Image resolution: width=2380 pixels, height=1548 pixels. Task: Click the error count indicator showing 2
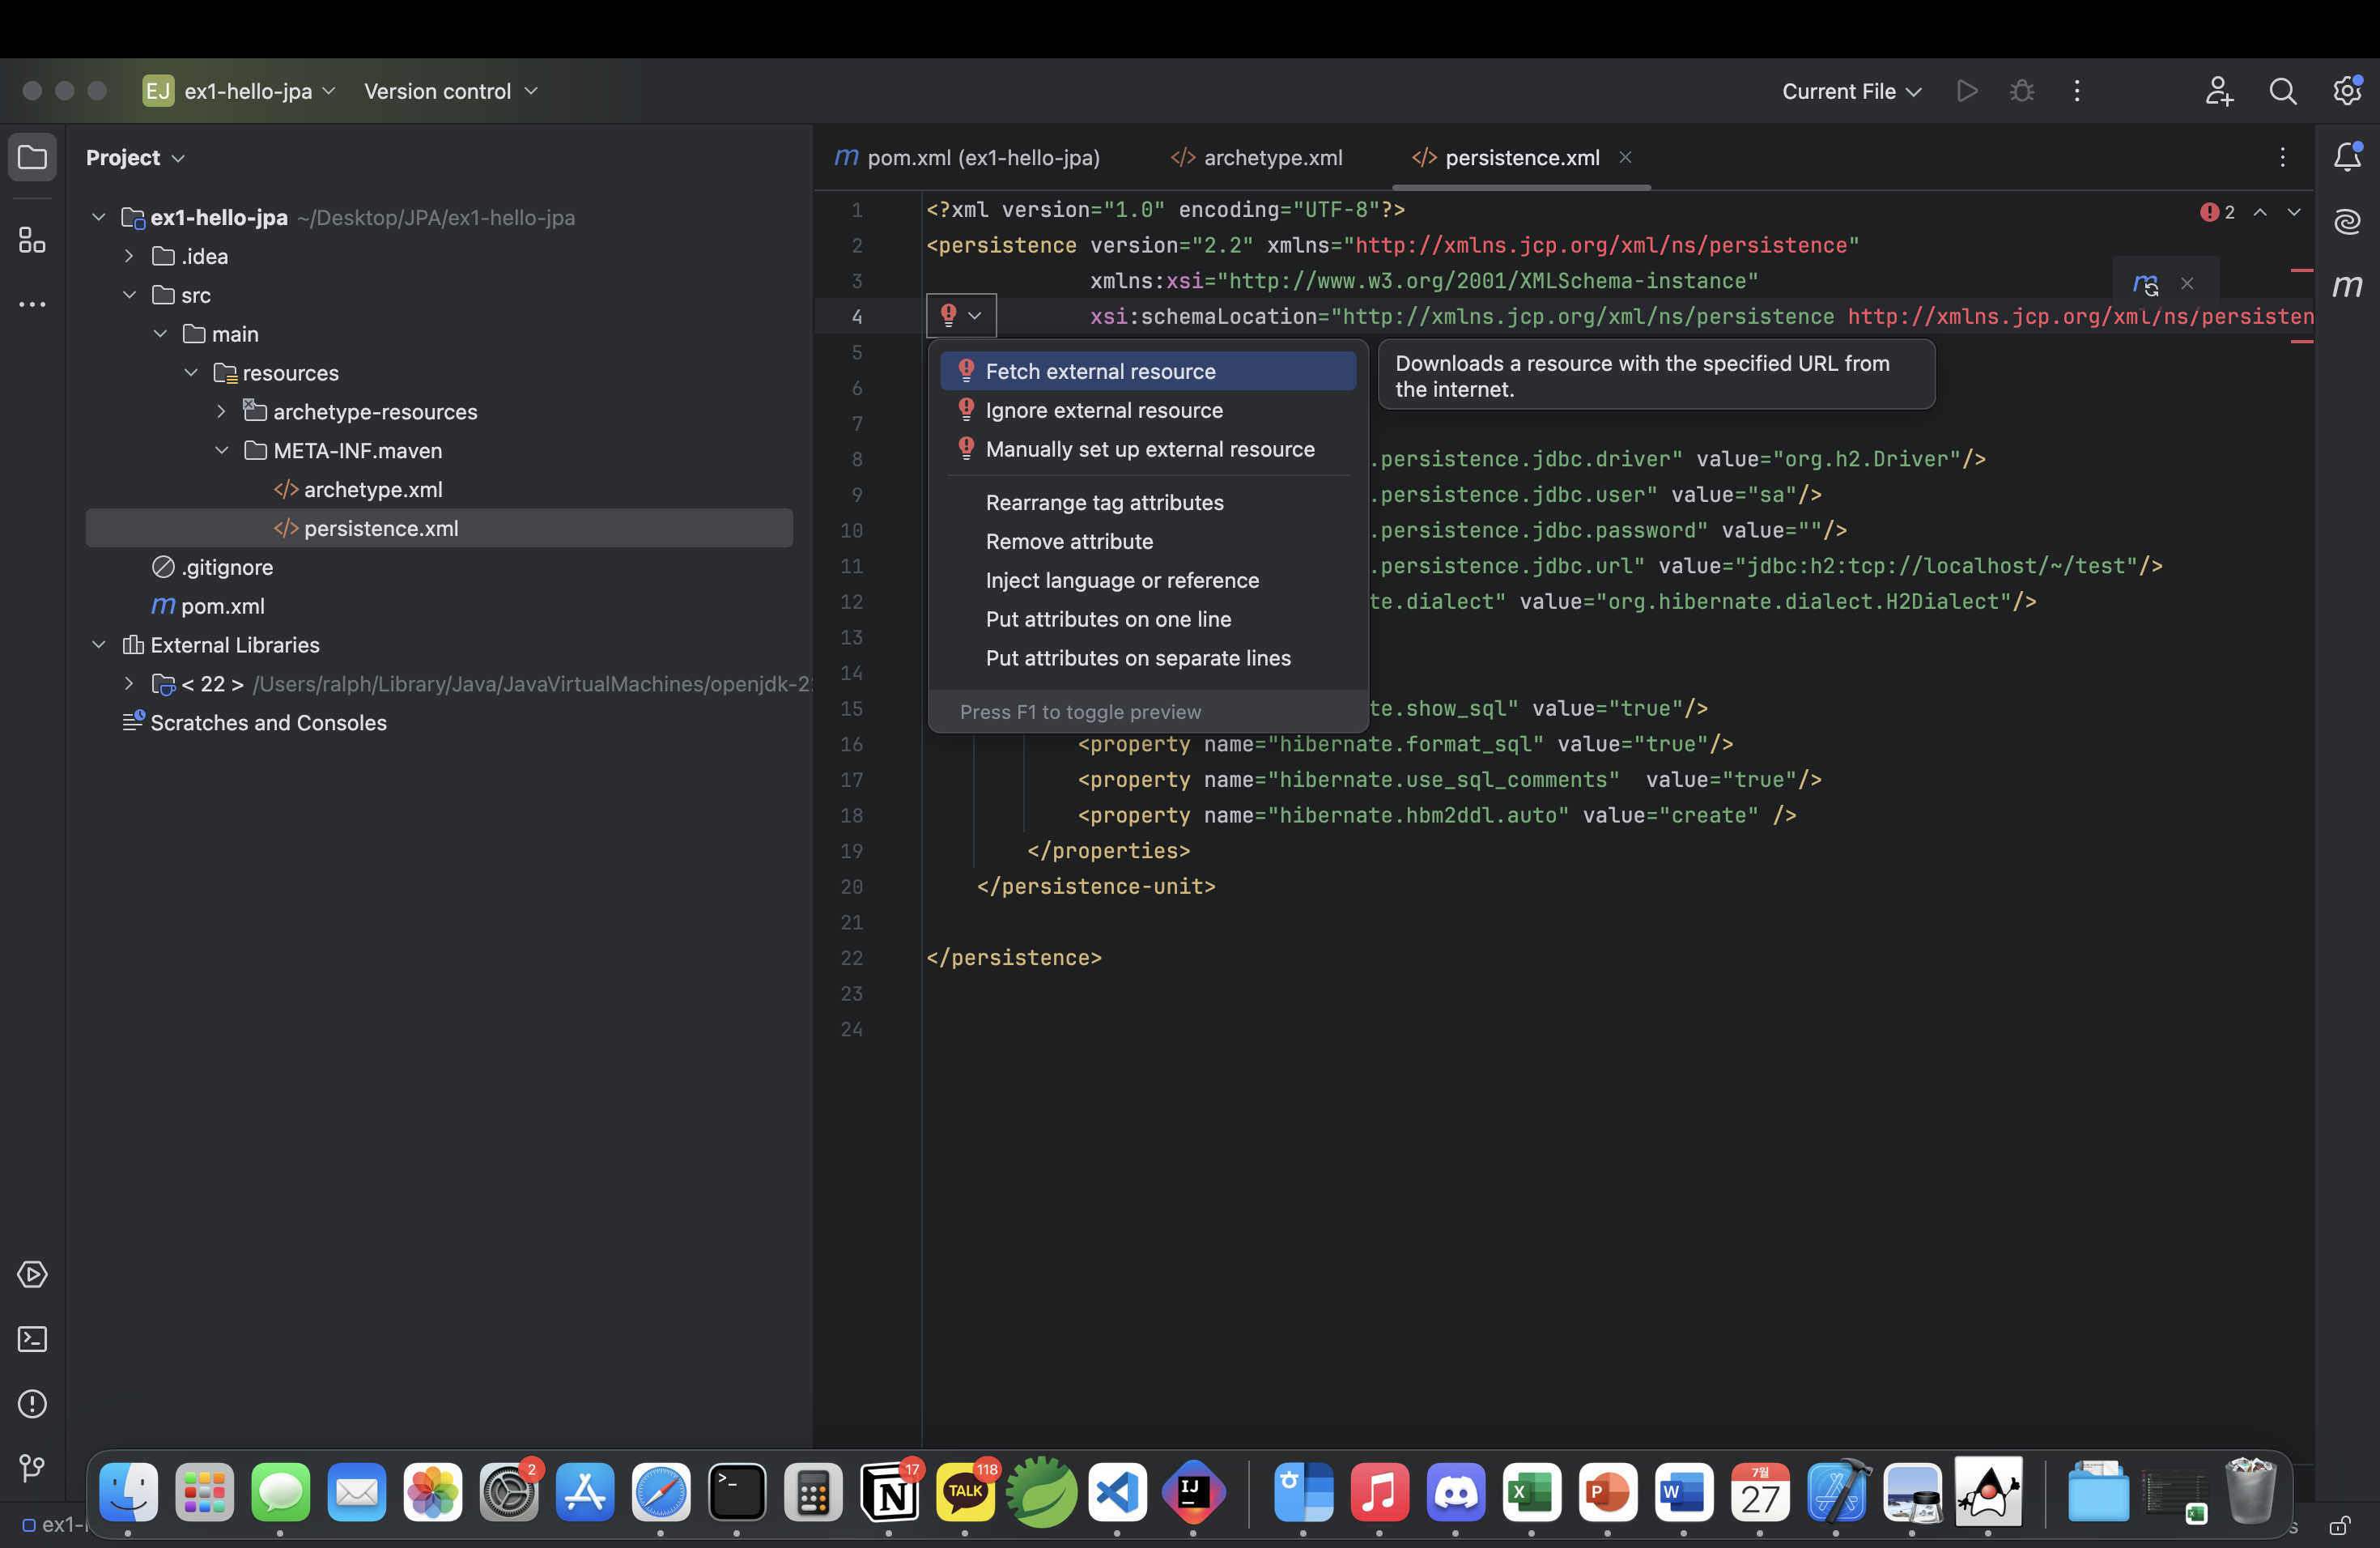point(2217,212)
